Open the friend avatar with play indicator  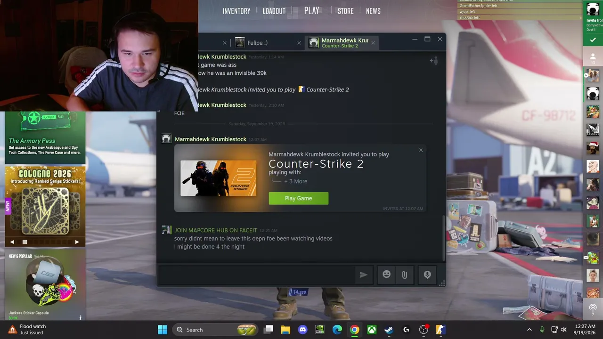point(593,75)
